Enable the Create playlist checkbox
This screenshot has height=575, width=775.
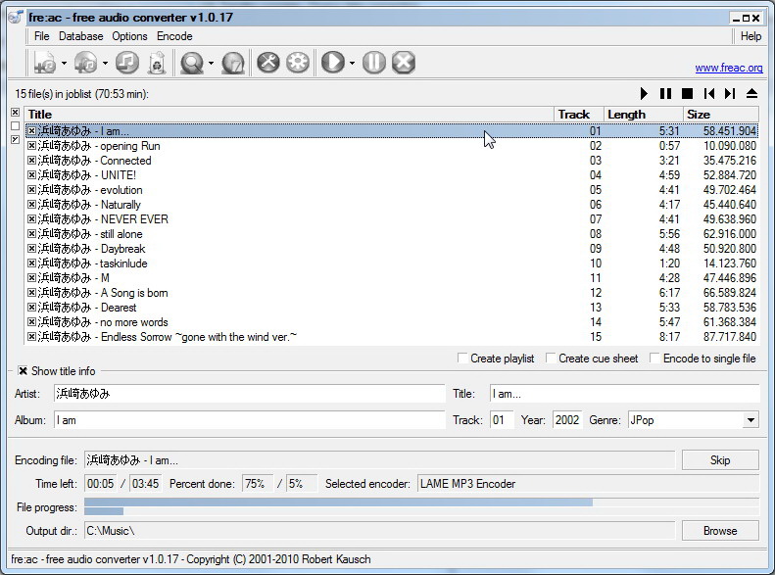pyautogui.click(x=463, y=359)
